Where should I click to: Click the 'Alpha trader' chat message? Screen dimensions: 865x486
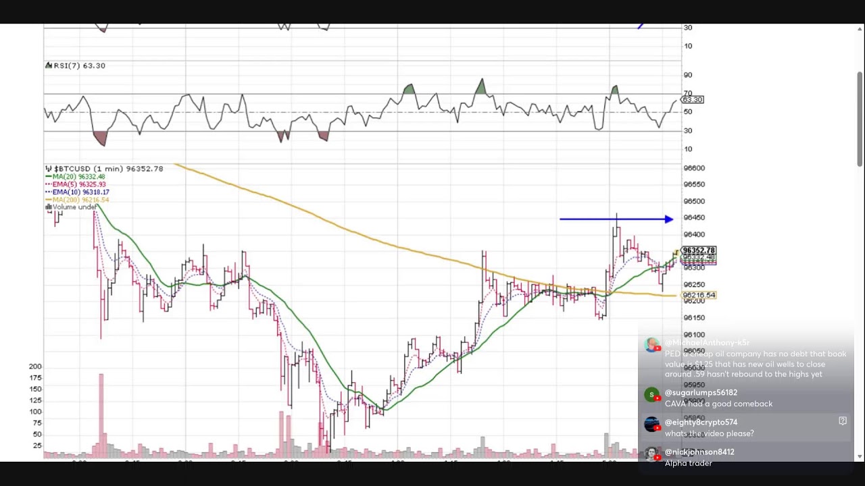(688, 463)
